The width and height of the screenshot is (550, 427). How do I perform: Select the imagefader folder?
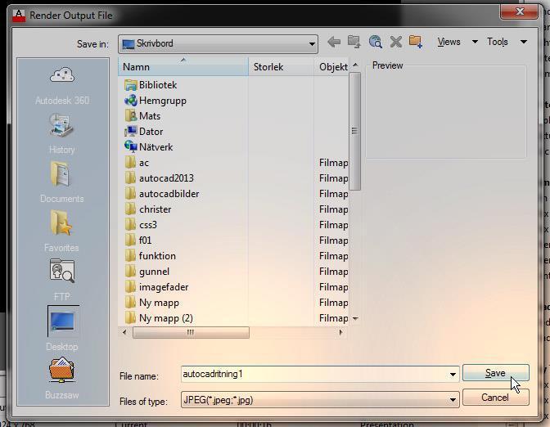[156, 287]
